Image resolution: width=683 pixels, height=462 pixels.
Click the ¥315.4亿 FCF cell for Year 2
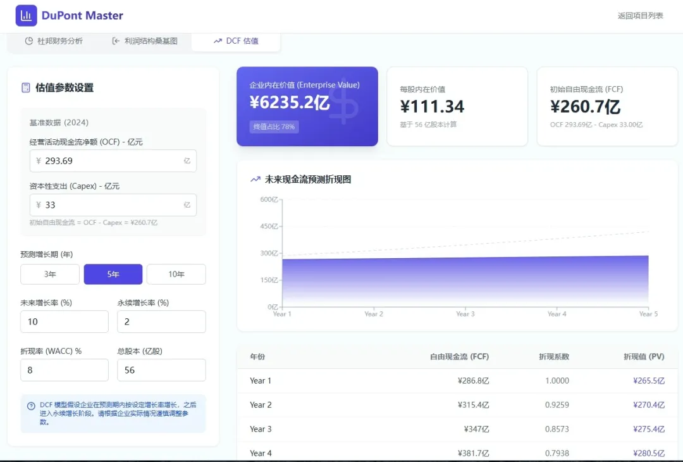coord(474,405)
